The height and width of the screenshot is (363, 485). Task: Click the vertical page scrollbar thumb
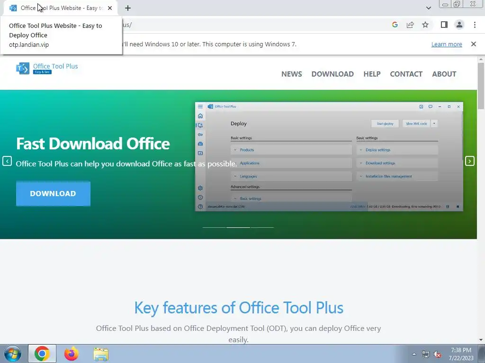pos(481,86)
